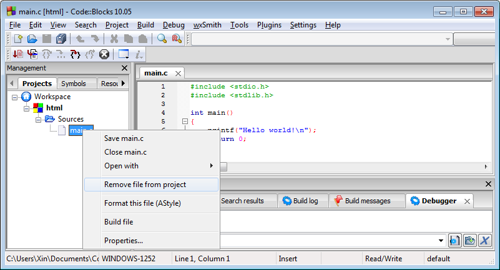Click the Open file folder icon
The image size is (500, 270).
(x=32, y=39)
